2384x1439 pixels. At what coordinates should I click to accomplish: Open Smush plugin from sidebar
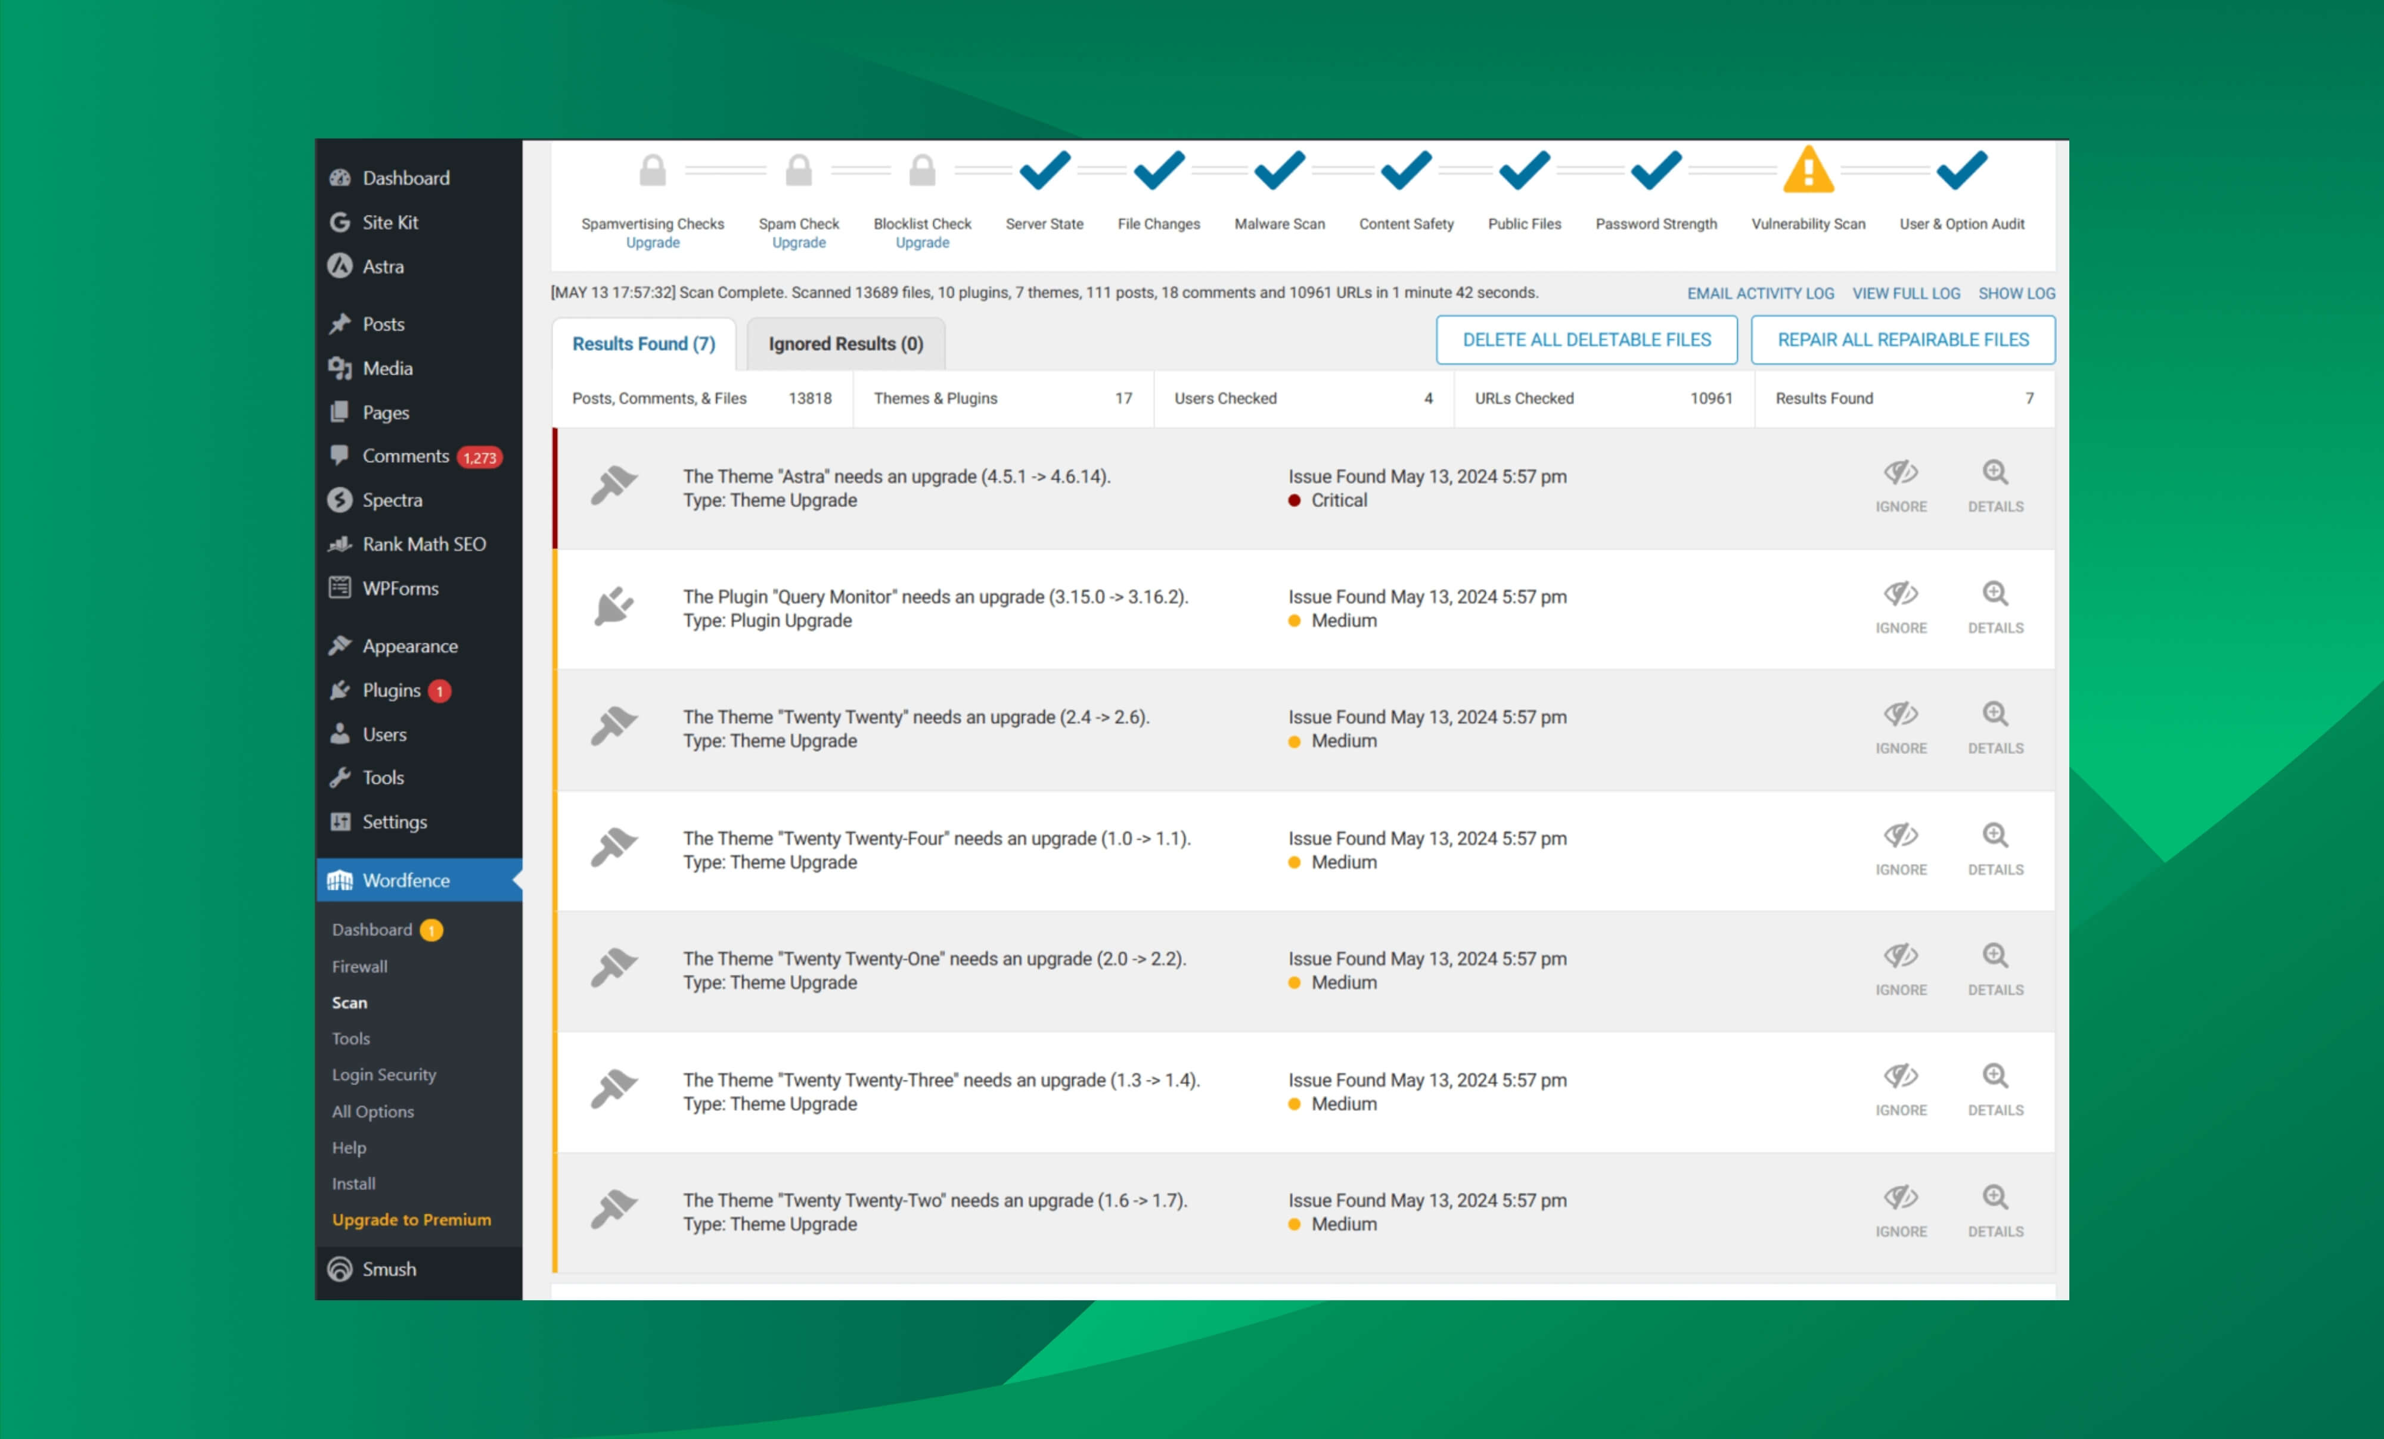tap(388, 1269)
